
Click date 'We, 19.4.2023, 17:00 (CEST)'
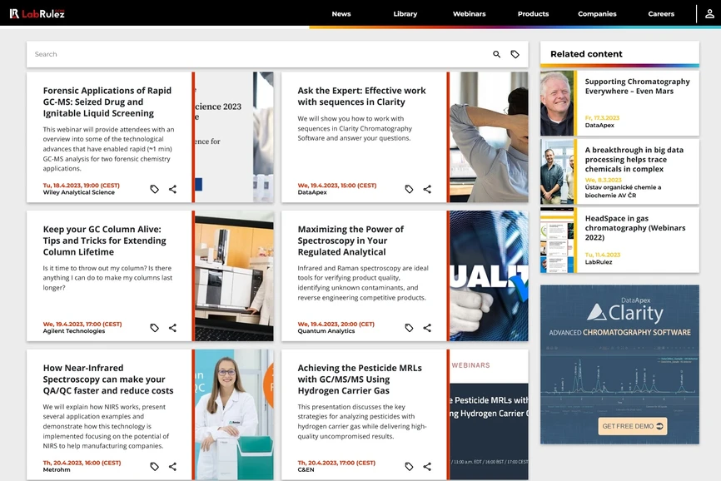tap(82, 325)
